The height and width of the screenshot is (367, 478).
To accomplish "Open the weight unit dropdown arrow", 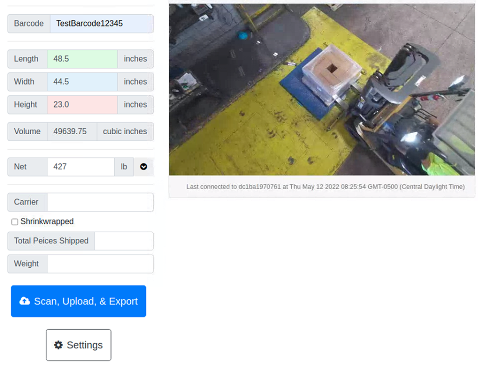I will tap(143, 167).
